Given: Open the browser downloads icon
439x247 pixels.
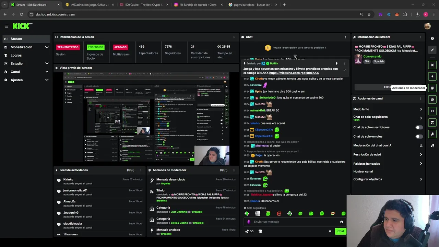Looking at the screenshot, I should click(x=417, y=14).
